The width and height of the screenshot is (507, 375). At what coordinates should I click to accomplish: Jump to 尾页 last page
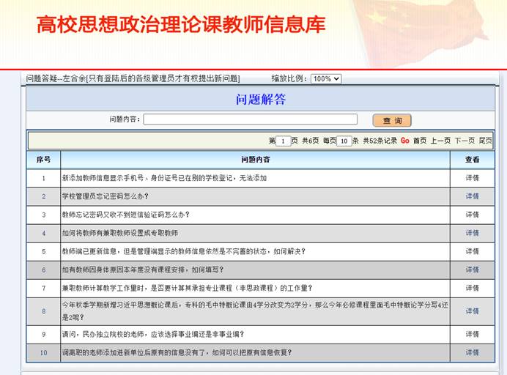(485, 141)
